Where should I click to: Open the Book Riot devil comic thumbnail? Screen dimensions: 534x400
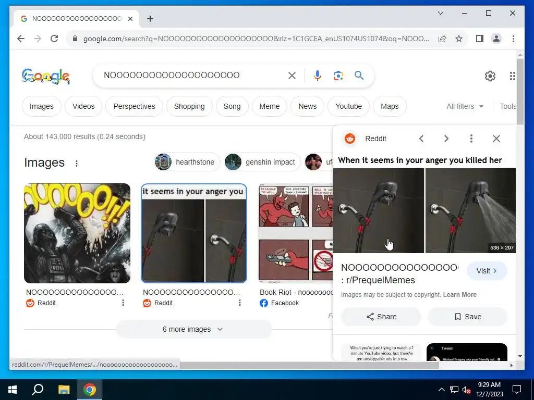(296, 233)
